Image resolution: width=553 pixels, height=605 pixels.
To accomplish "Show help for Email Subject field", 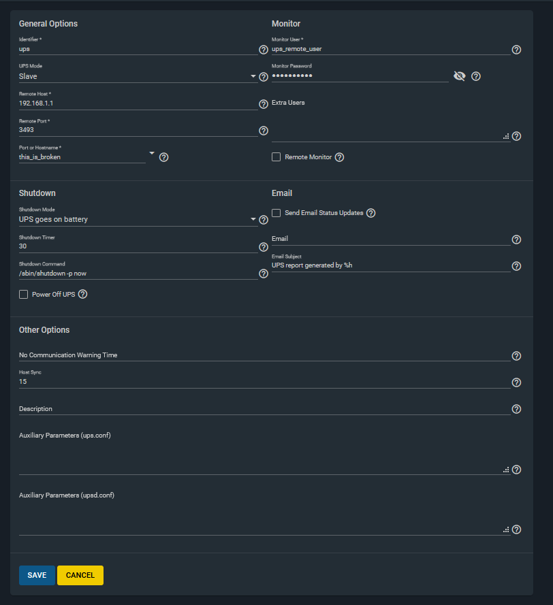I will click(516, 266).
